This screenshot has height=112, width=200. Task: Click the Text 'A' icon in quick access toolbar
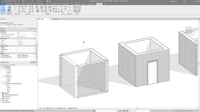click(35, 1)
